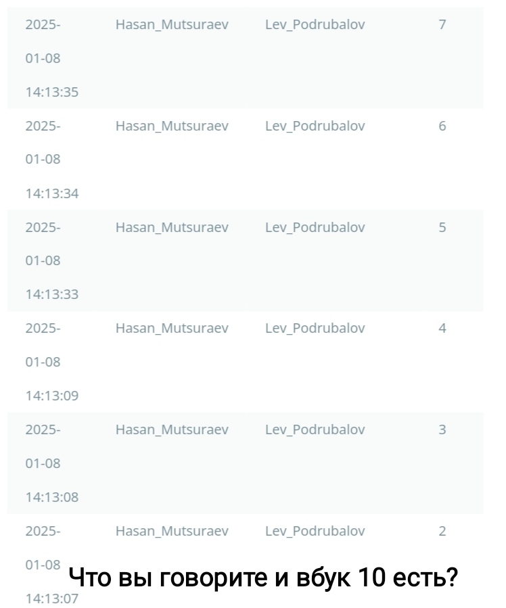Click the 14:13:35 timestamp cell

pyautogui.click(x=51, y=92)
